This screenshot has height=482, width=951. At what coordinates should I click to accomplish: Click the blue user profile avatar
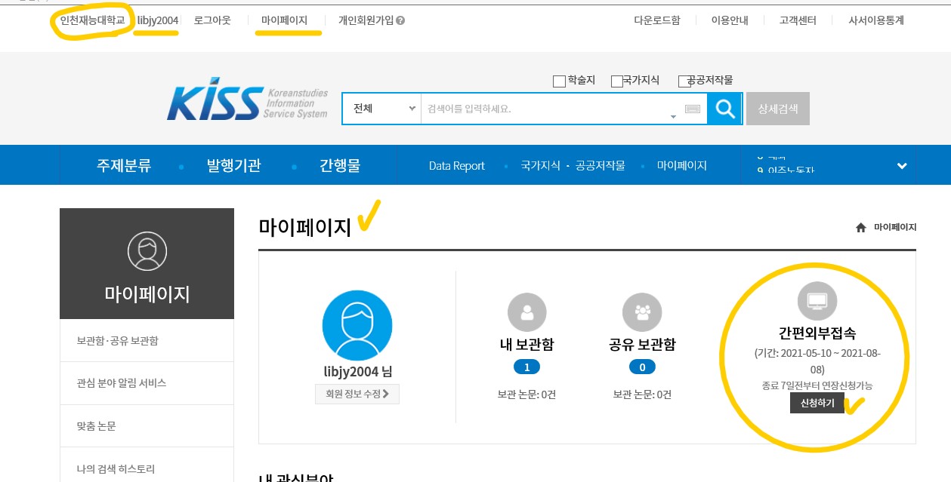(357, 325)
